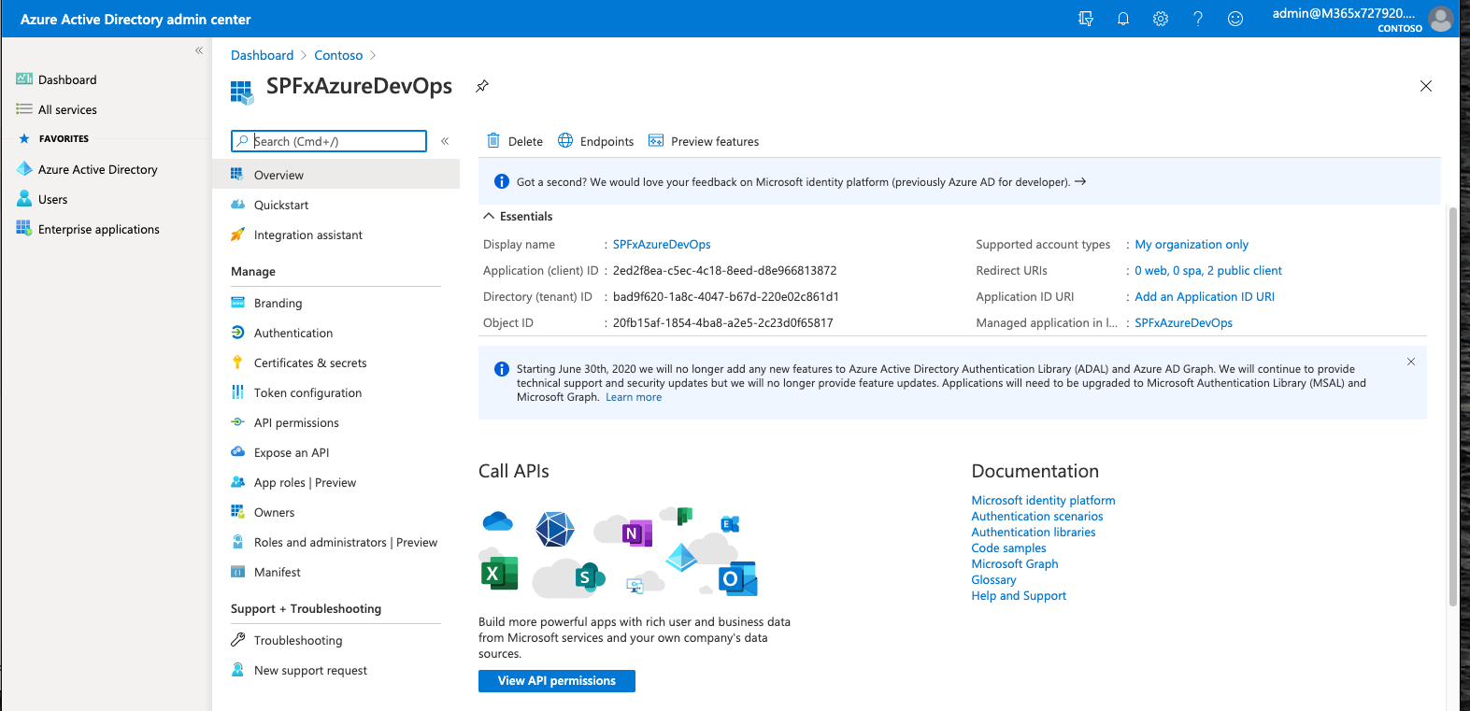
Task: Open the Cloud Shell header icon
Action: click(1086, 19)
